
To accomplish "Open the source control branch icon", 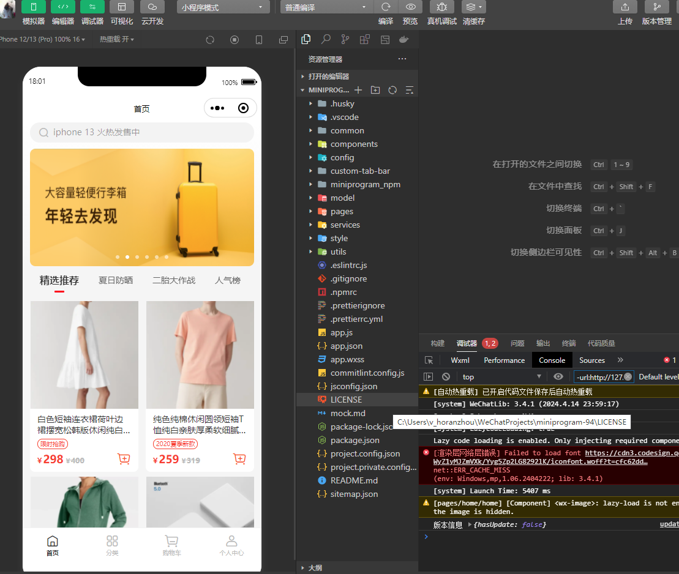I will pos(345,39).
